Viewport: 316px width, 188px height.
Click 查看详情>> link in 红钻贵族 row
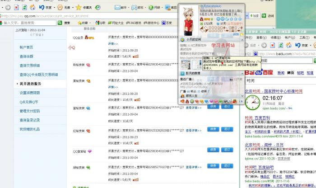coord(194,131)
